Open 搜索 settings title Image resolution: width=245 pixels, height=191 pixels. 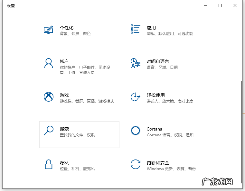tap(64, 129)
